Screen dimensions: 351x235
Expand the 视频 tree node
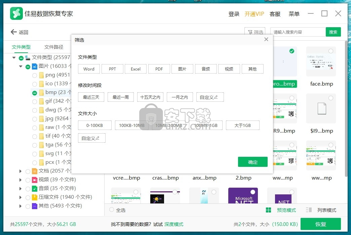coord(21,180)
